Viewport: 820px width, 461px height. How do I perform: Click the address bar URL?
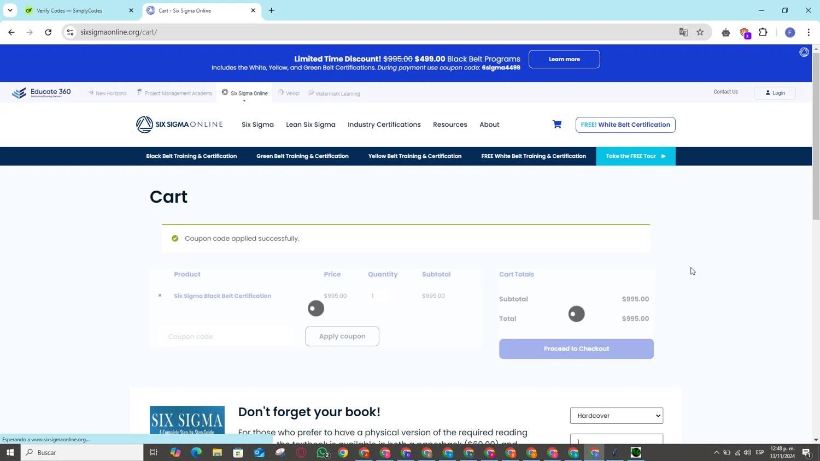coord(119,32)
